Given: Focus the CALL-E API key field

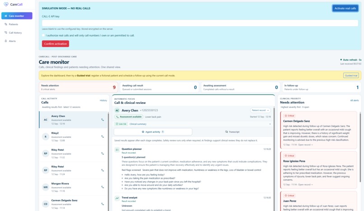Looking at the screenshot, I should coord(200,23).
